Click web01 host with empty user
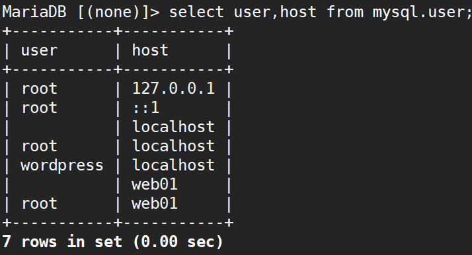The width and height of the screenshot is (472, 255). coord(155,184)
